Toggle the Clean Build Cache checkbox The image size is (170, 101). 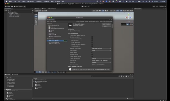coord(92,46)
